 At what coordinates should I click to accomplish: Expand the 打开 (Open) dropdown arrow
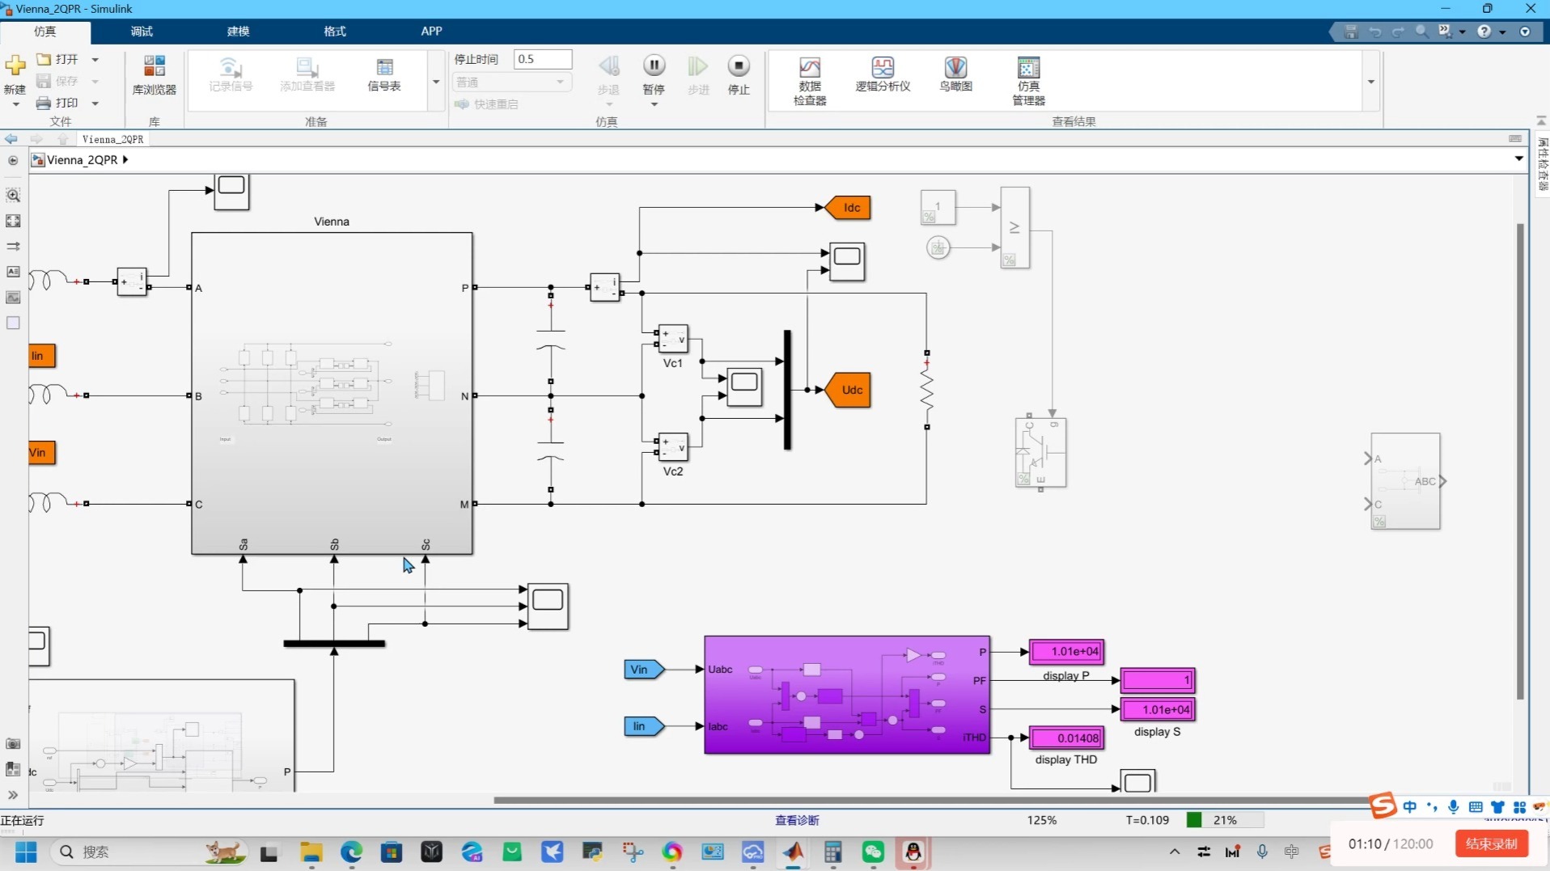coord(95,59)
